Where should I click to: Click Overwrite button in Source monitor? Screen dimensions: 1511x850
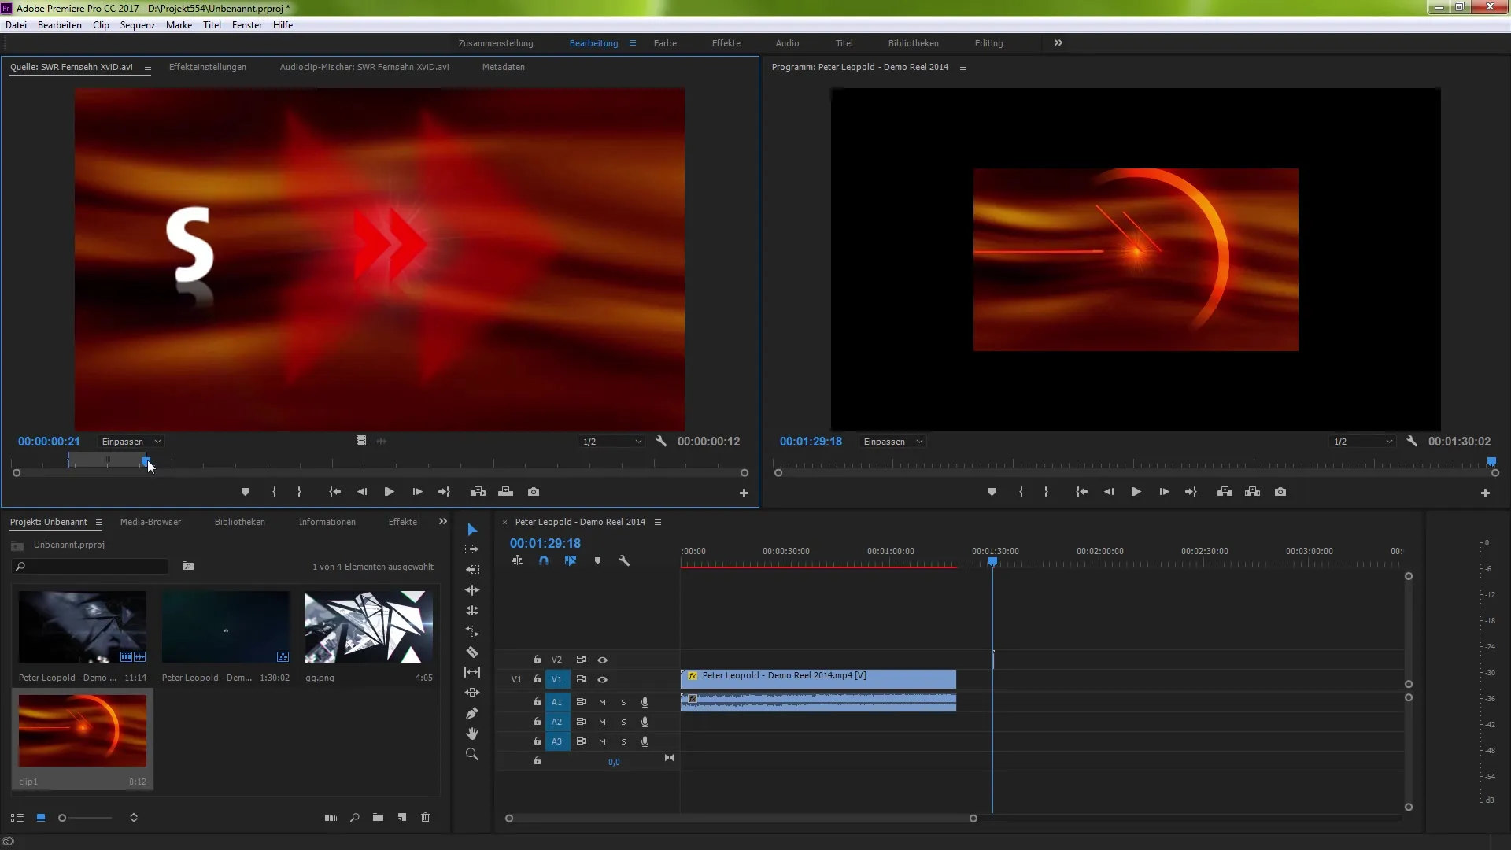(506, 492)
